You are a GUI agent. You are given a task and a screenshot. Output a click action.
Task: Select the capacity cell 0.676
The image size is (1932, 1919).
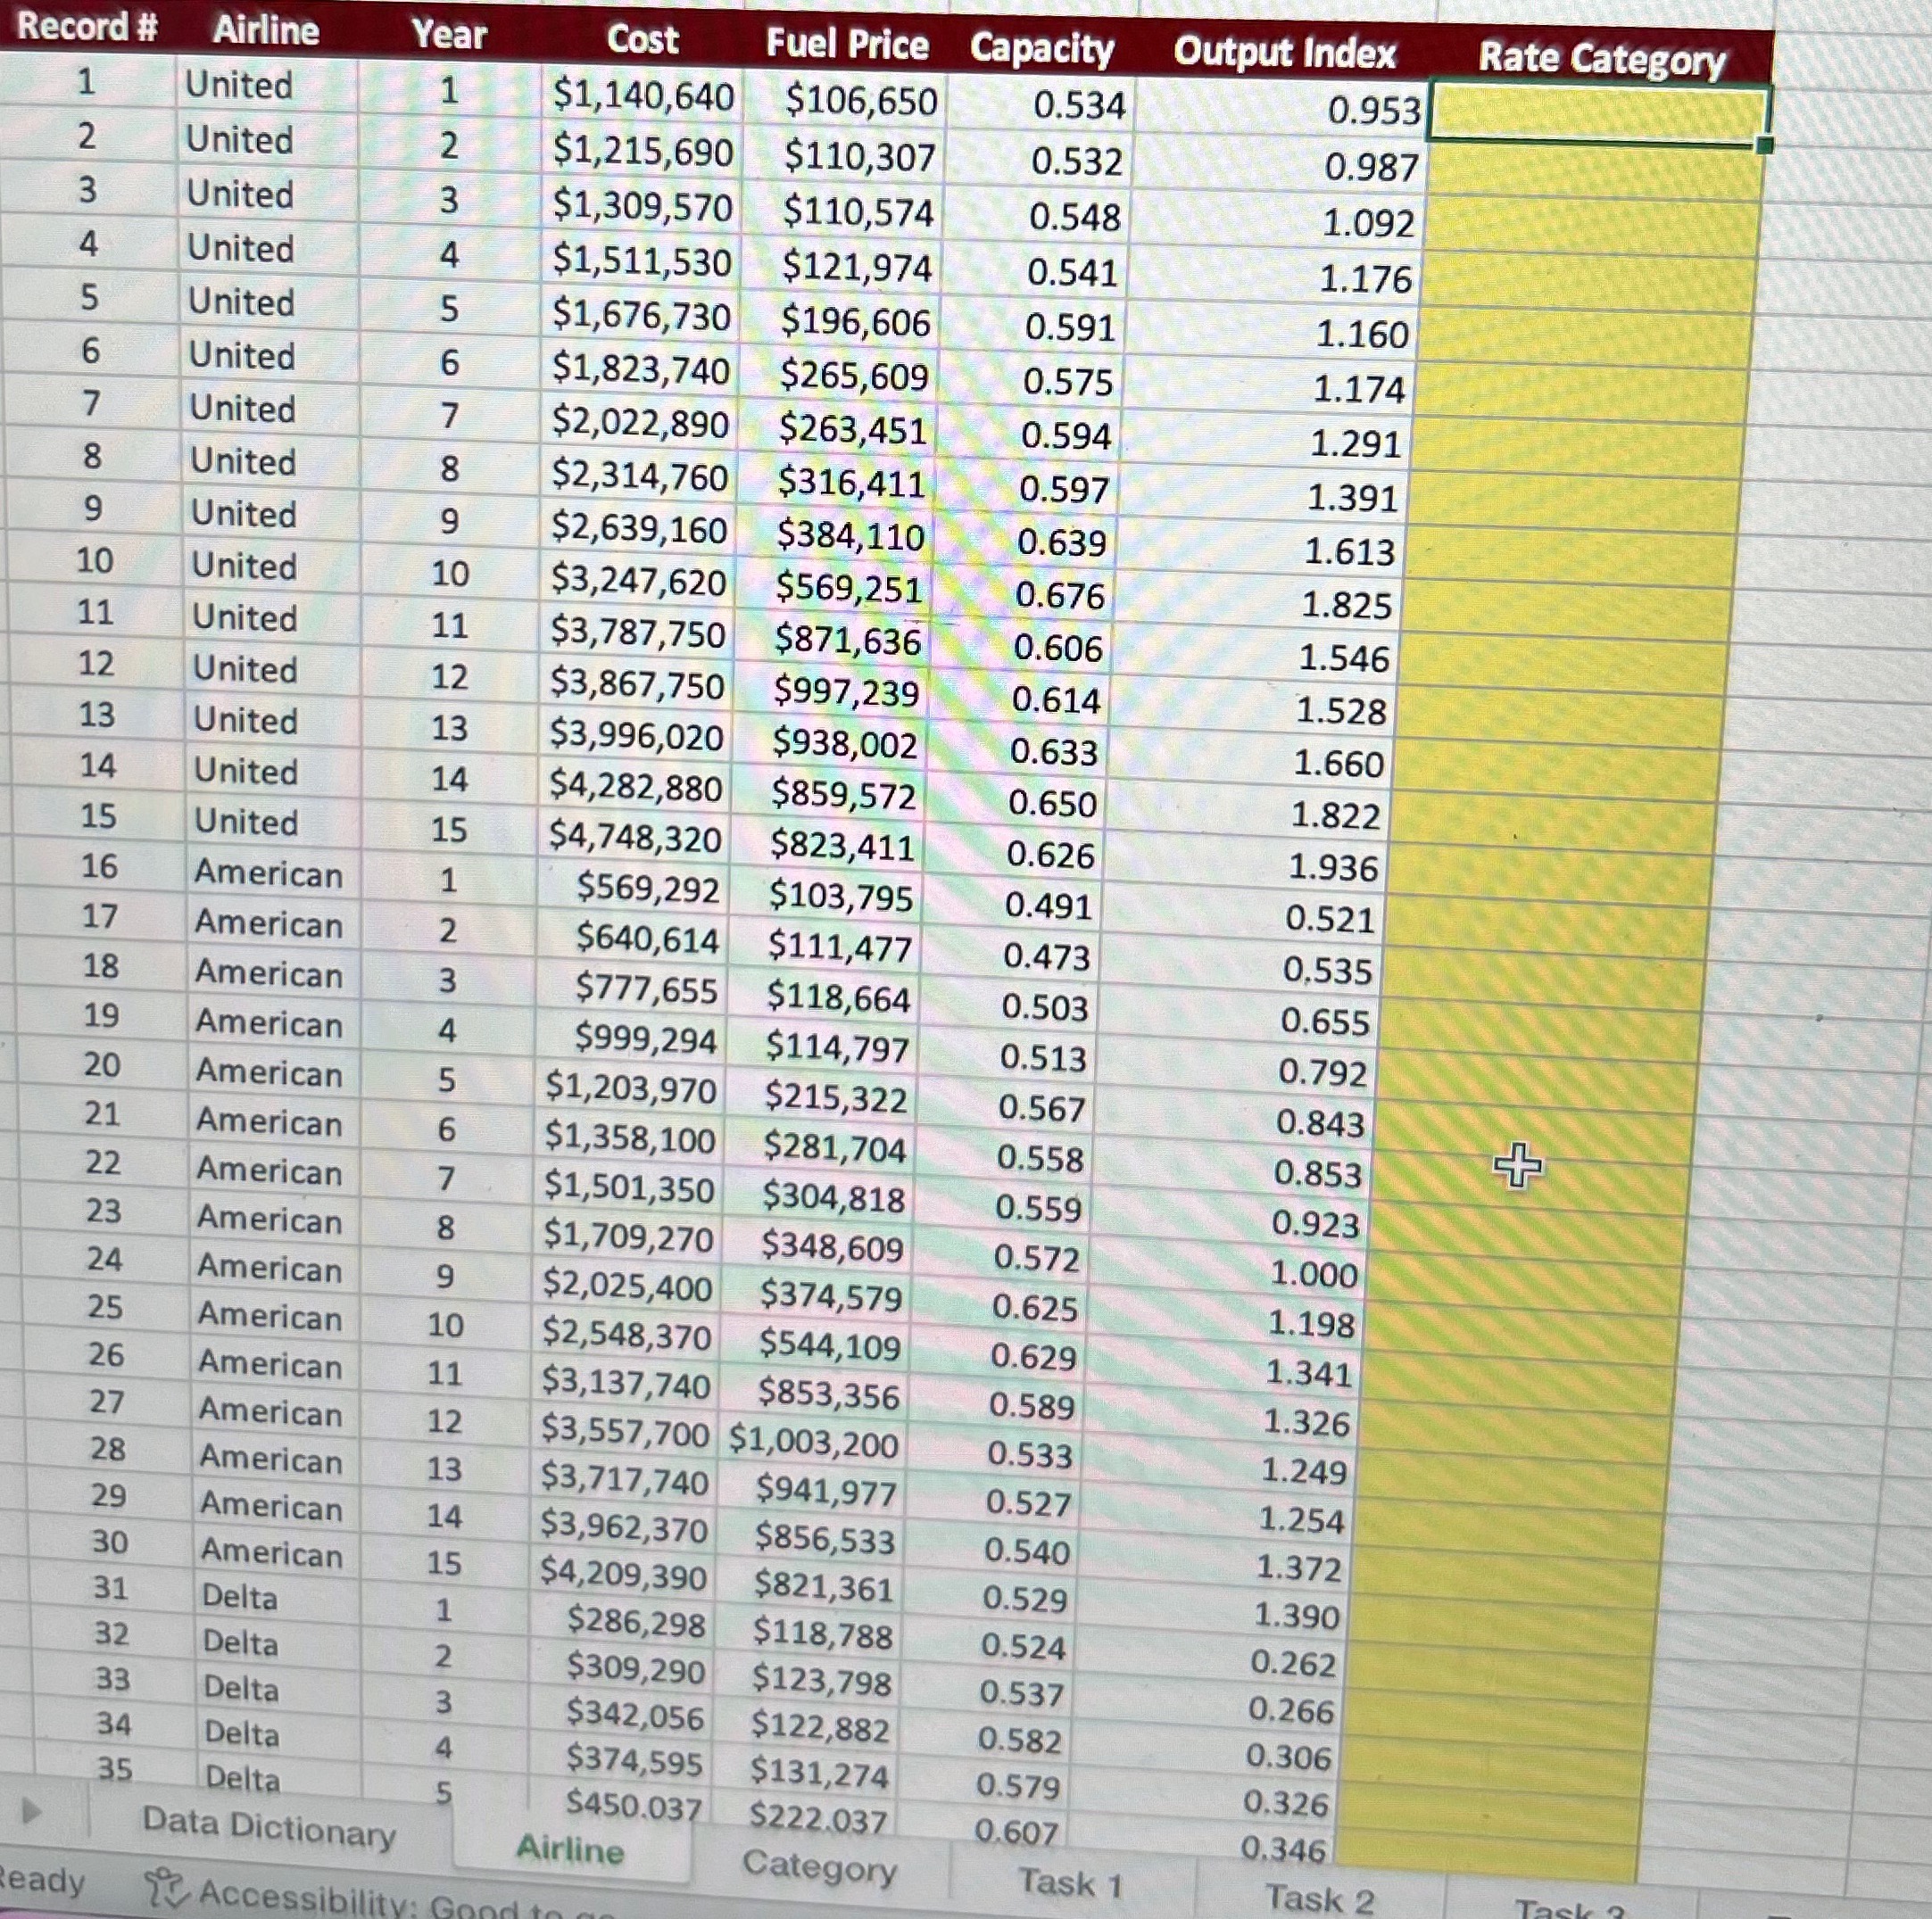coord(1060,596)
